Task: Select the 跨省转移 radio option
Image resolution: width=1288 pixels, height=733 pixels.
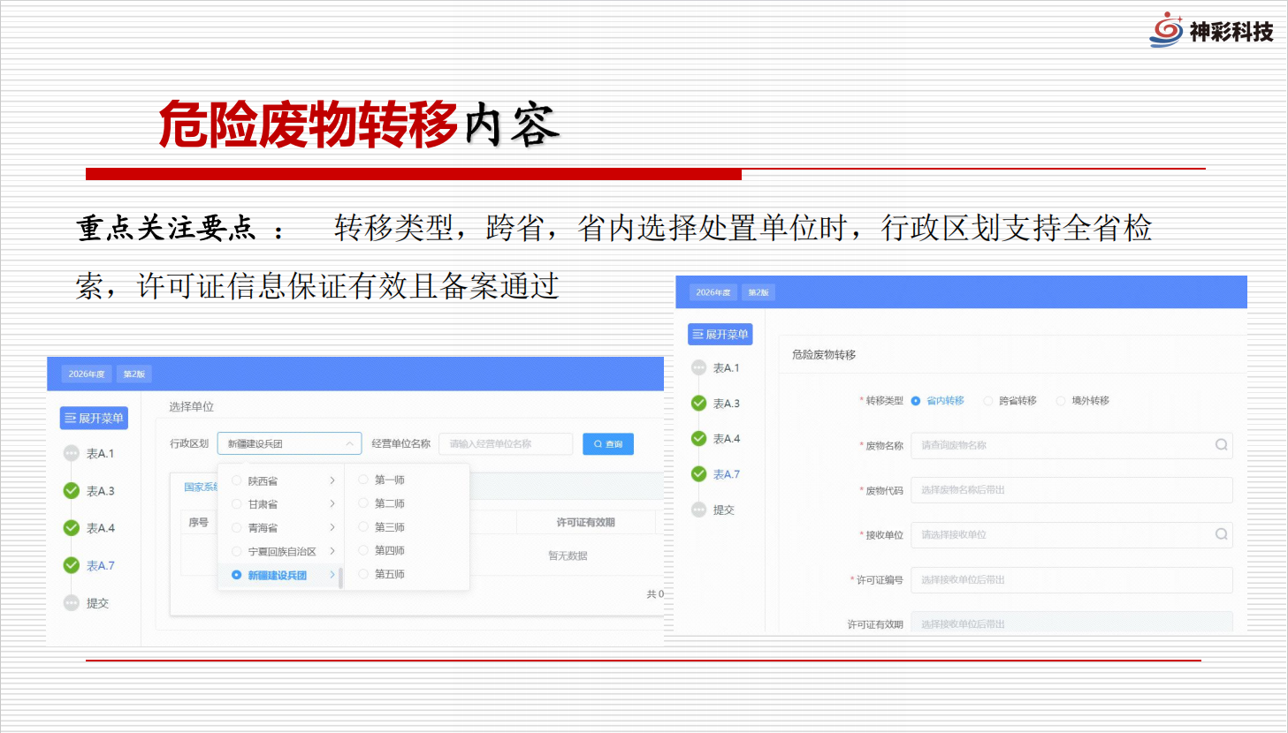Action: point(988,401)
